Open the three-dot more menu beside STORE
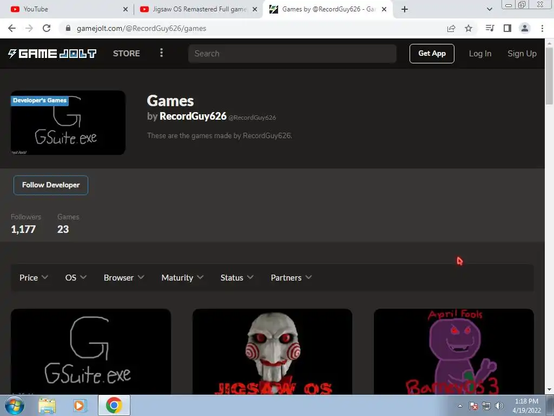This screenshot has height=416, width=554. click(161, 53)
